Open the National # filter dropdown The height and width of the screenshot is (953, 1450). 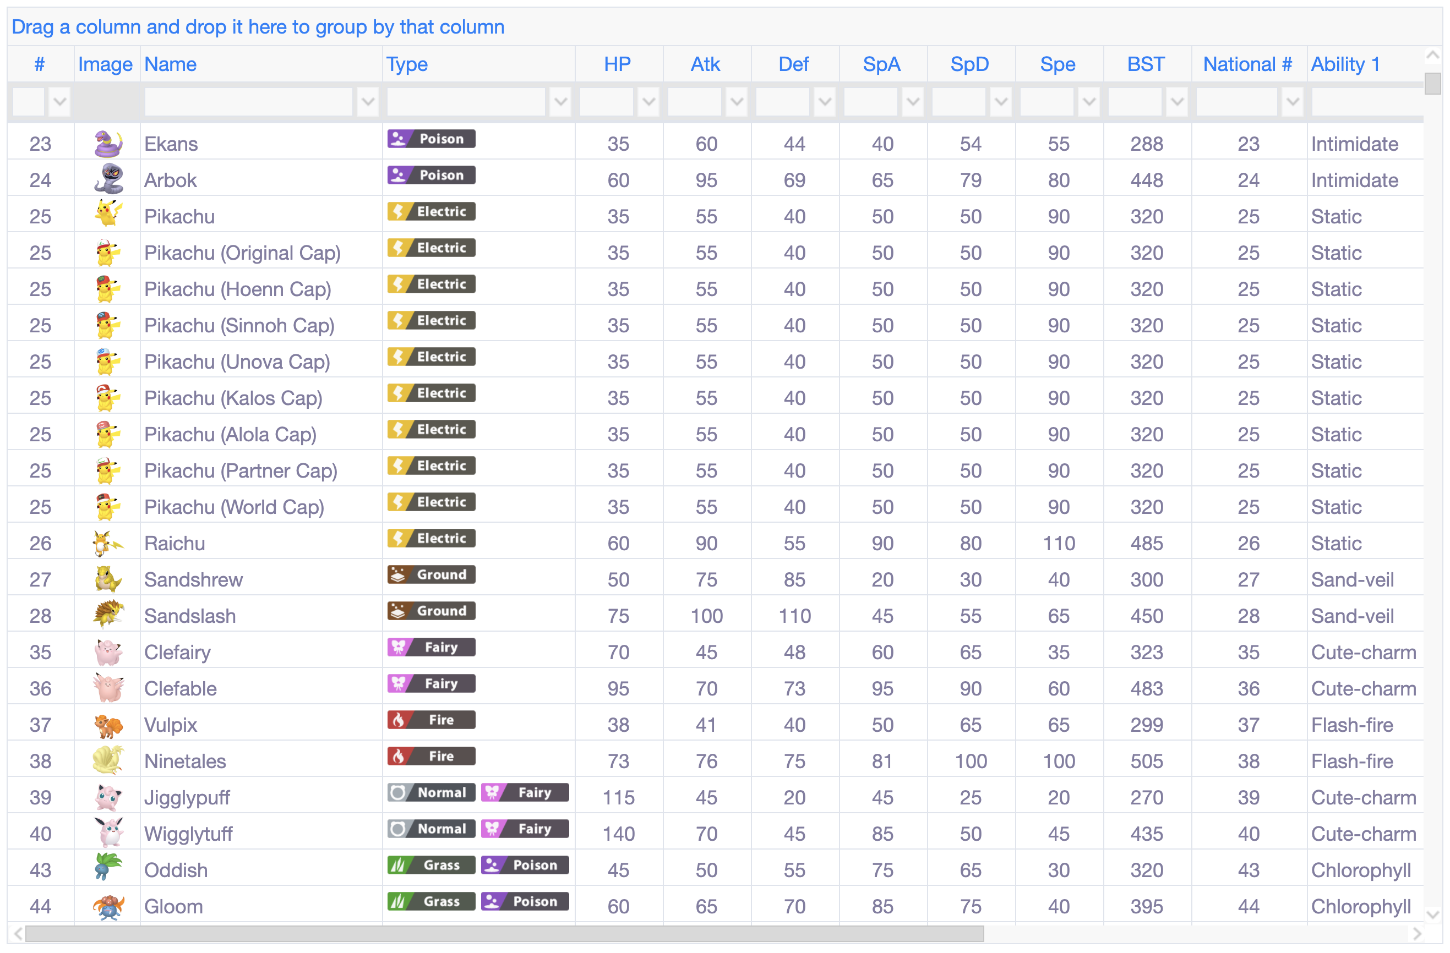1292,102
